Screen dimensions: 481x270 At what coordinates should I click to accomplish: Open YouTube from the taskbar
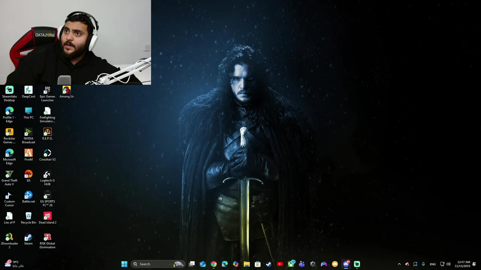coord(280,264)
